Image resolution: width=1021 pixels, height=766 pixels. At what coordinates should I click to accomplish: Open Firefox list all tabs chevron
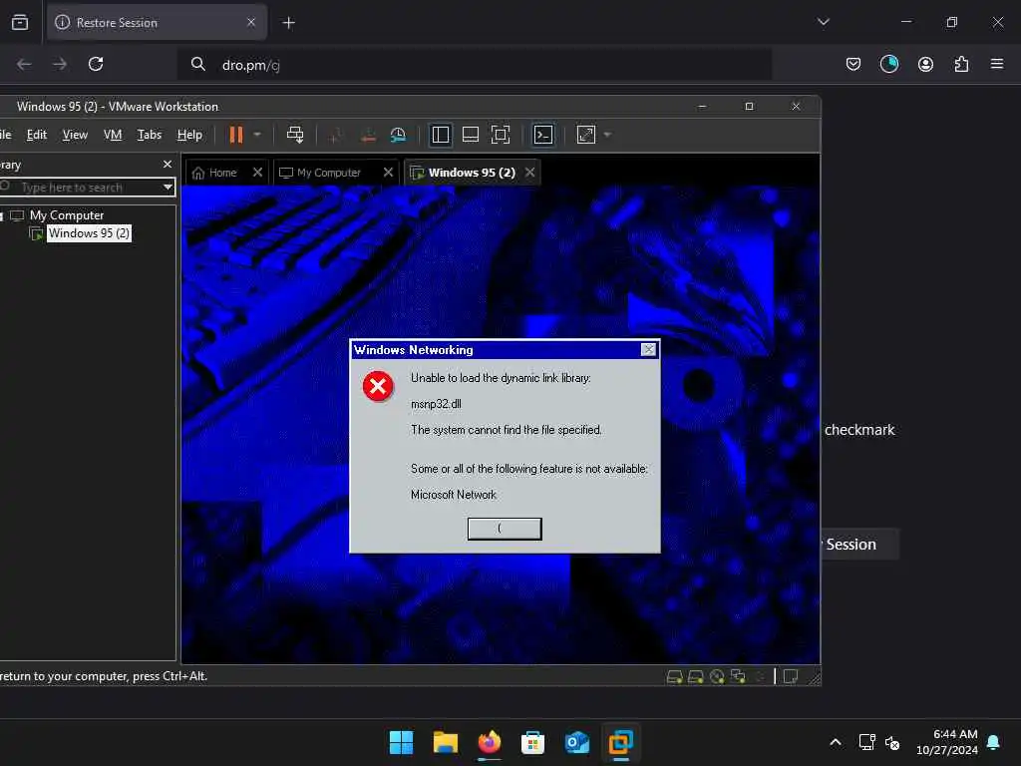click(x=824, y=22)
